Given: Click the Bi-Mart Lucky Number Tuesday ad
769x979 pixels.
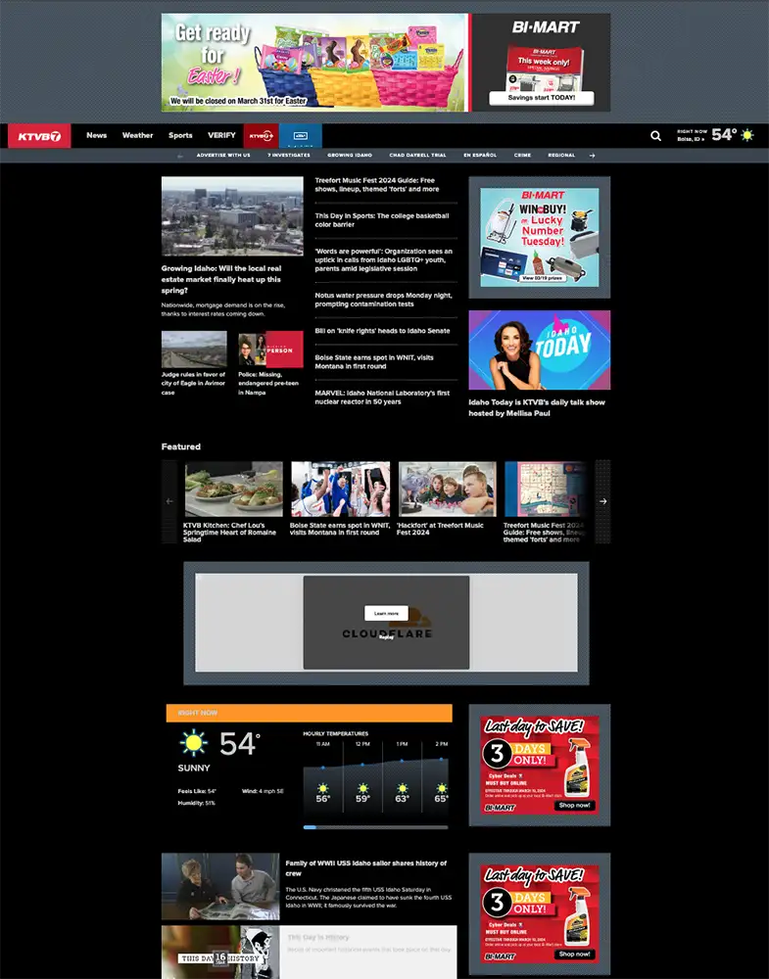Looking at the screenshot, I should 540,237.
